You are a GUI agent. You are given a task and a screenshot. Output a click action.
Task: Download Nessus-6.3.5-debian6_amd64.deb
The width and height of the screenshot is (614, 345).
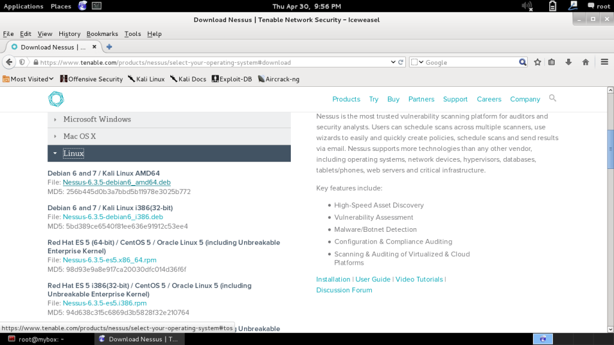(x=116, y=182)
